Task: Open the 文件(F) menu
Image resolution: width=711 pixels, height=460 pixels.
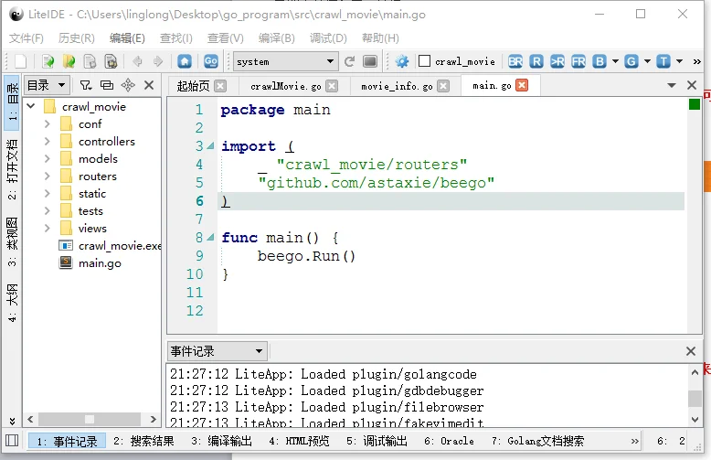Action: coord(27,38)
